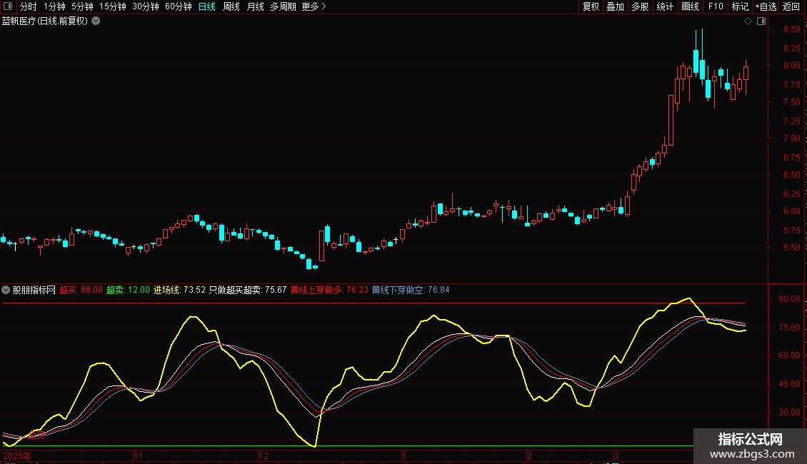Click the 黄线下穿做空: 76.84 label

[411, 290]
